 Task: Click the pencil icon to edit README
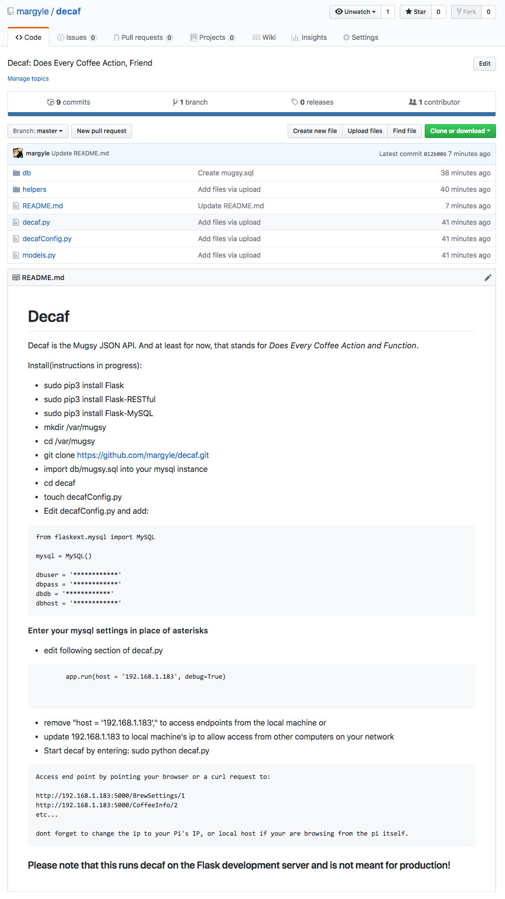(x=488, y=278)
